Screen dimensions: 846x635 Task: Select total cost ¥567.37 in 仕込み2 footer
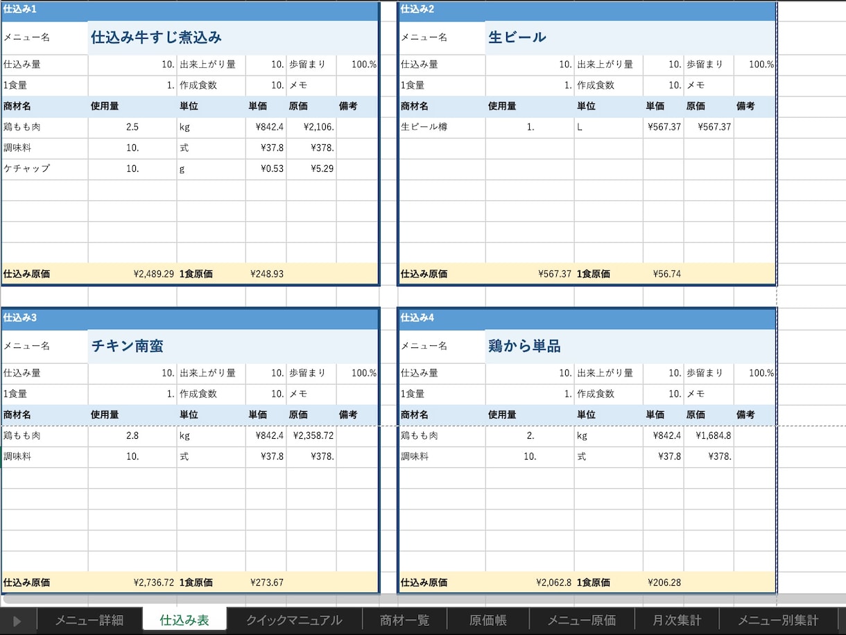click(x=530, y=274)
